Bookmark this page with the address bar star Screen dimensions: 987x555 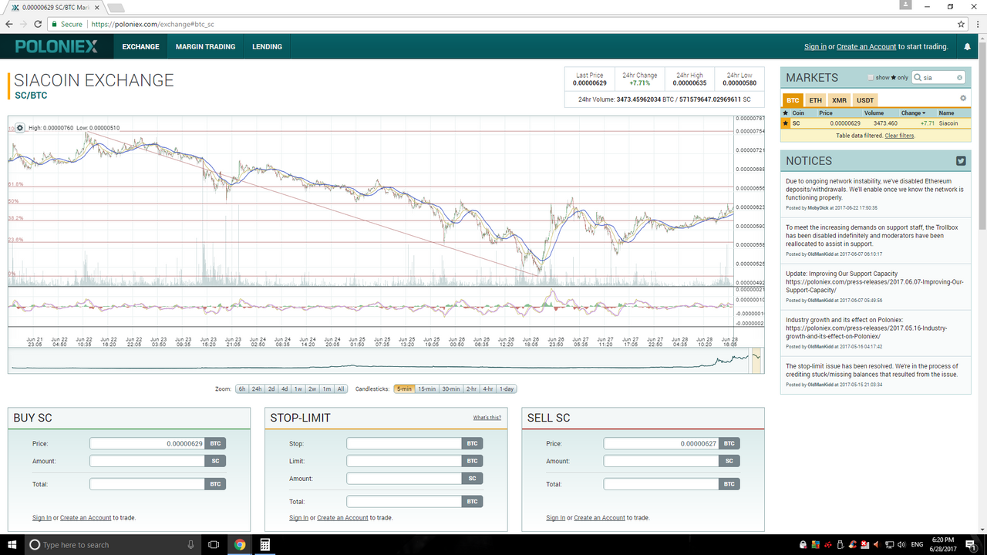(961, 24)
